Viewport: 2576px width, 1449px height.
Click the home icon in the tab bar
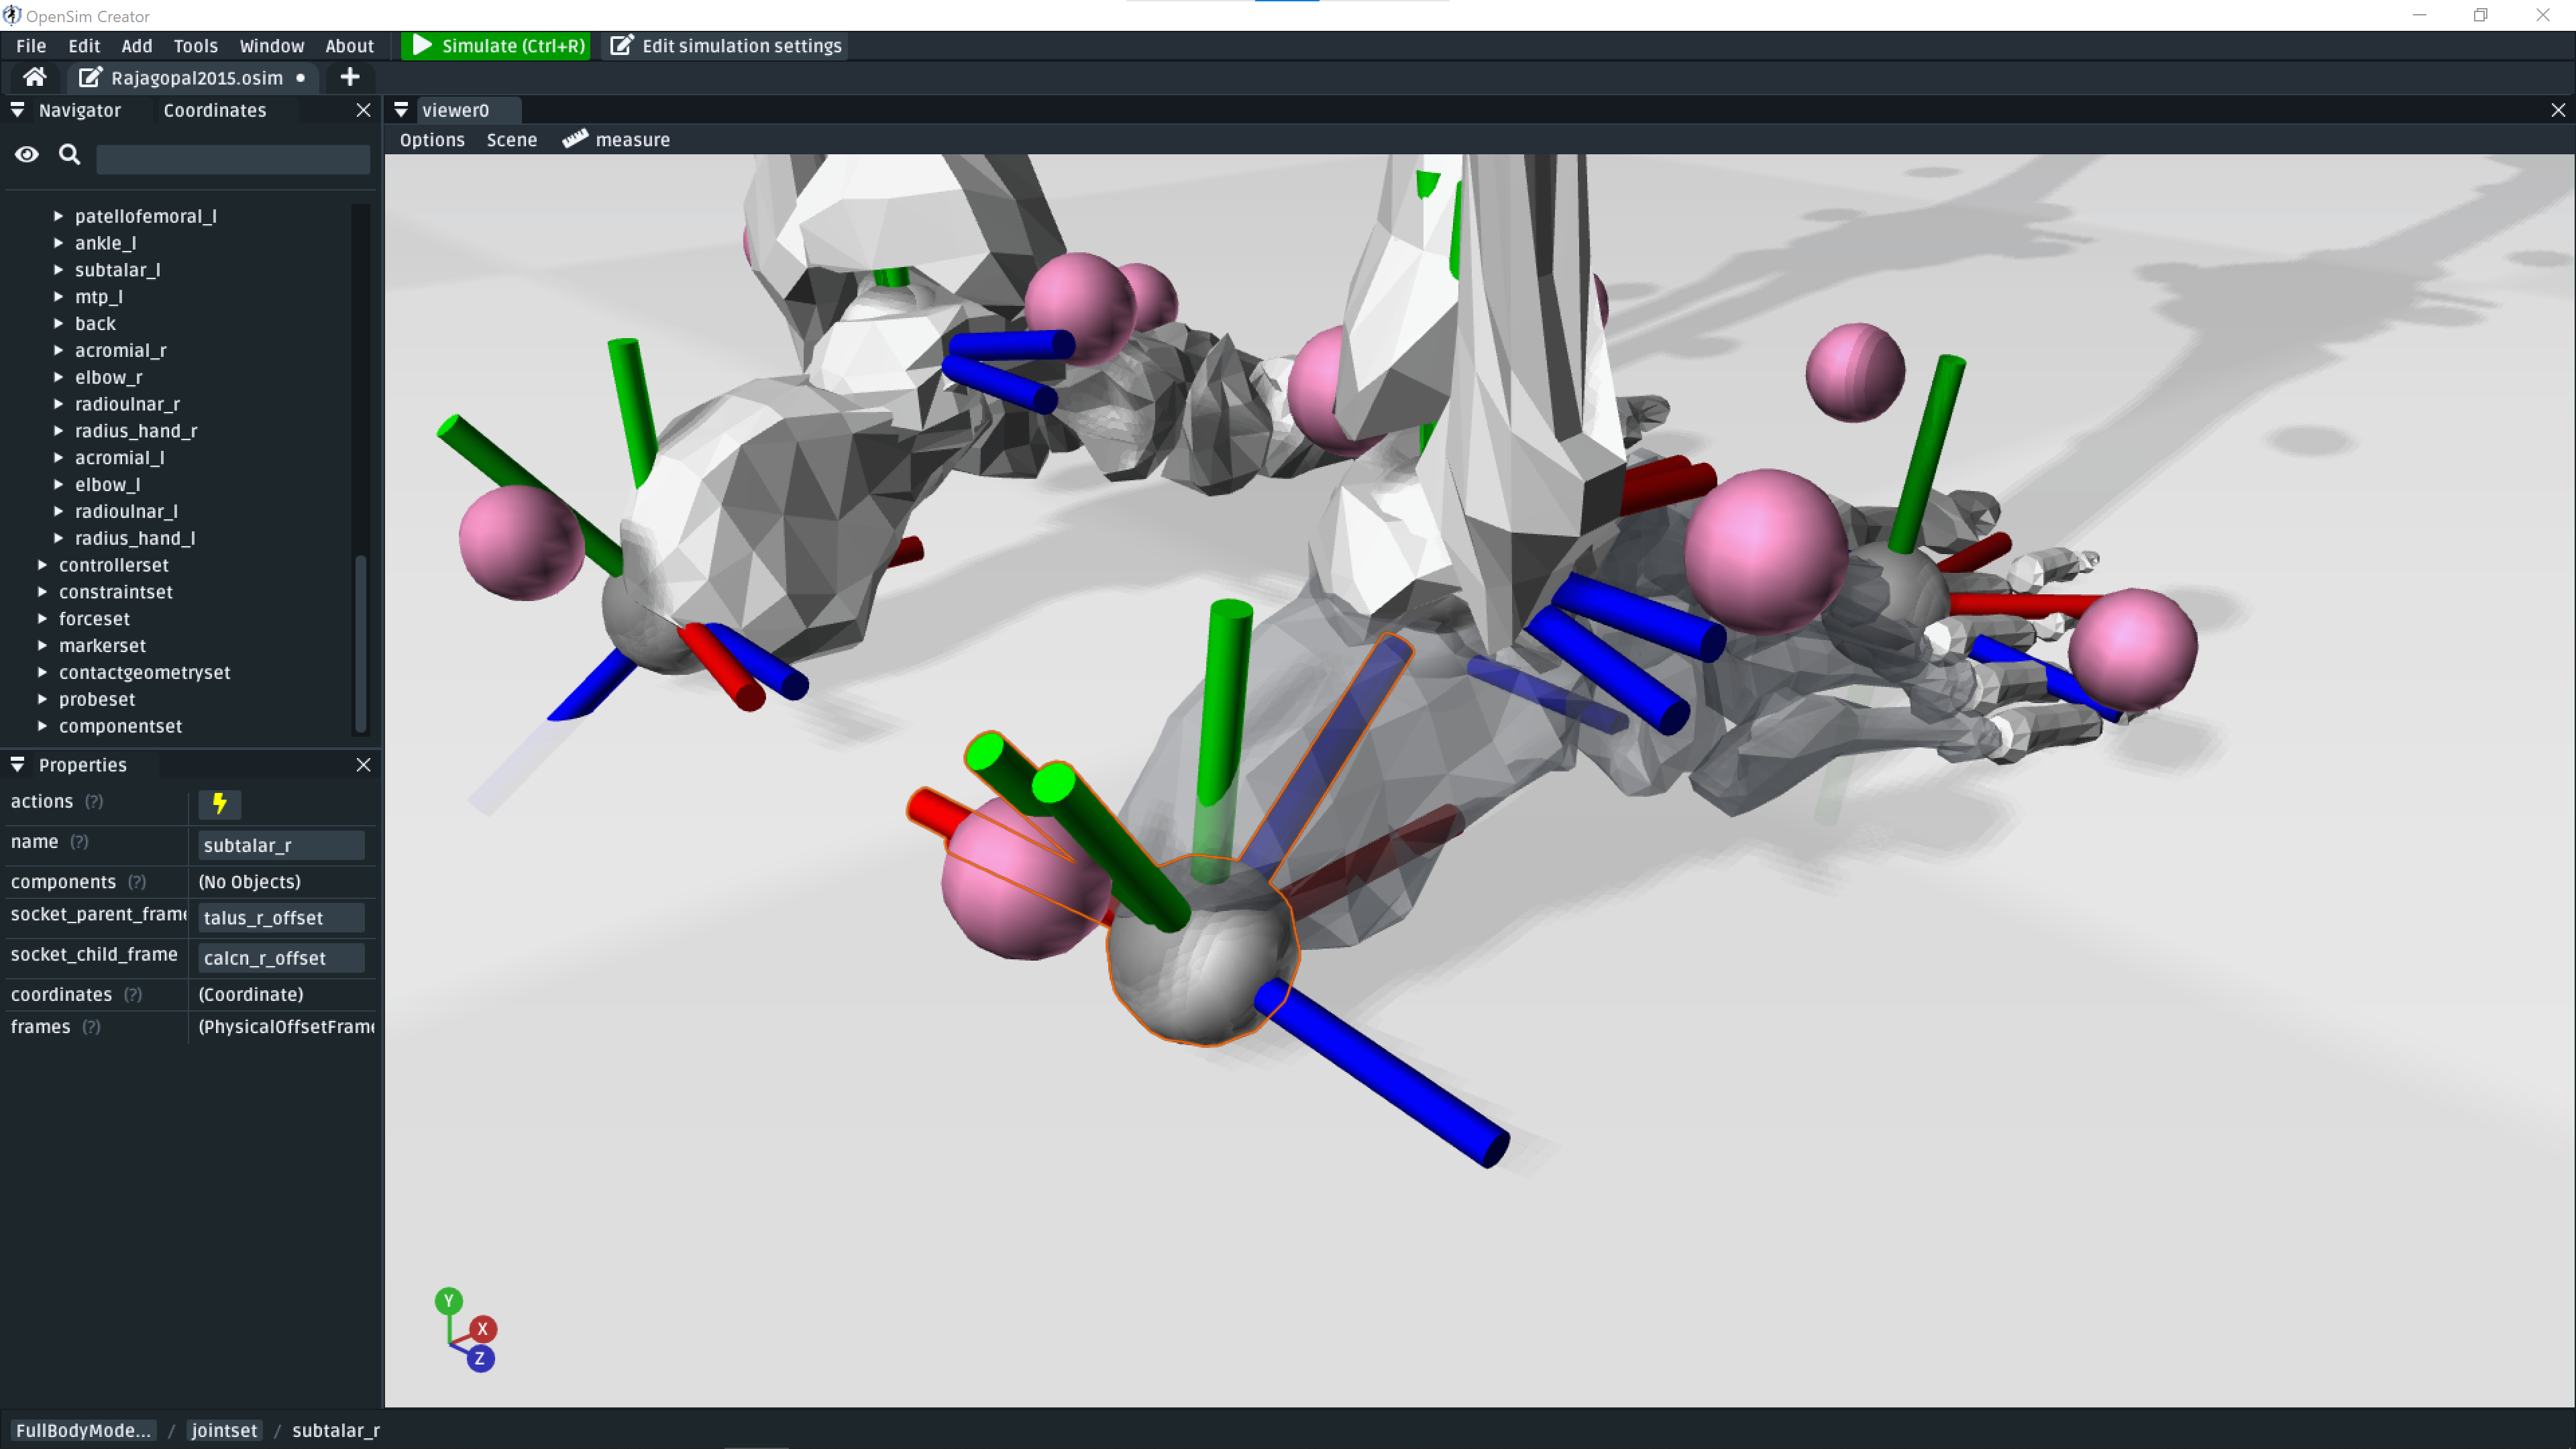[34, 78]
